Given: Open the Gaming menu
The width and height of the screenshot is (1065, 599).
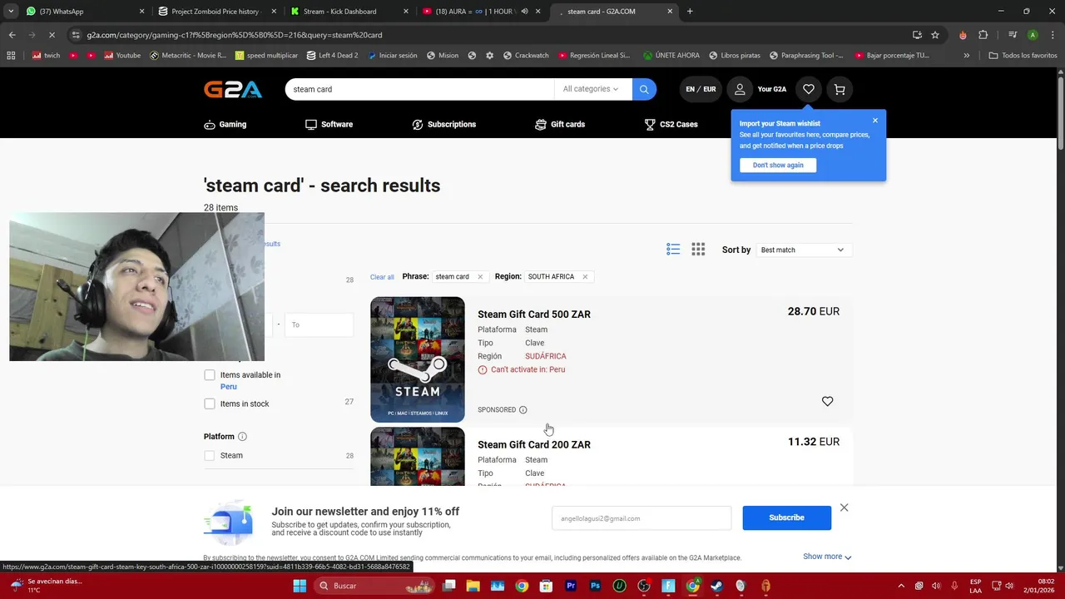Looking at the screenshot, I should coord(225,124).
